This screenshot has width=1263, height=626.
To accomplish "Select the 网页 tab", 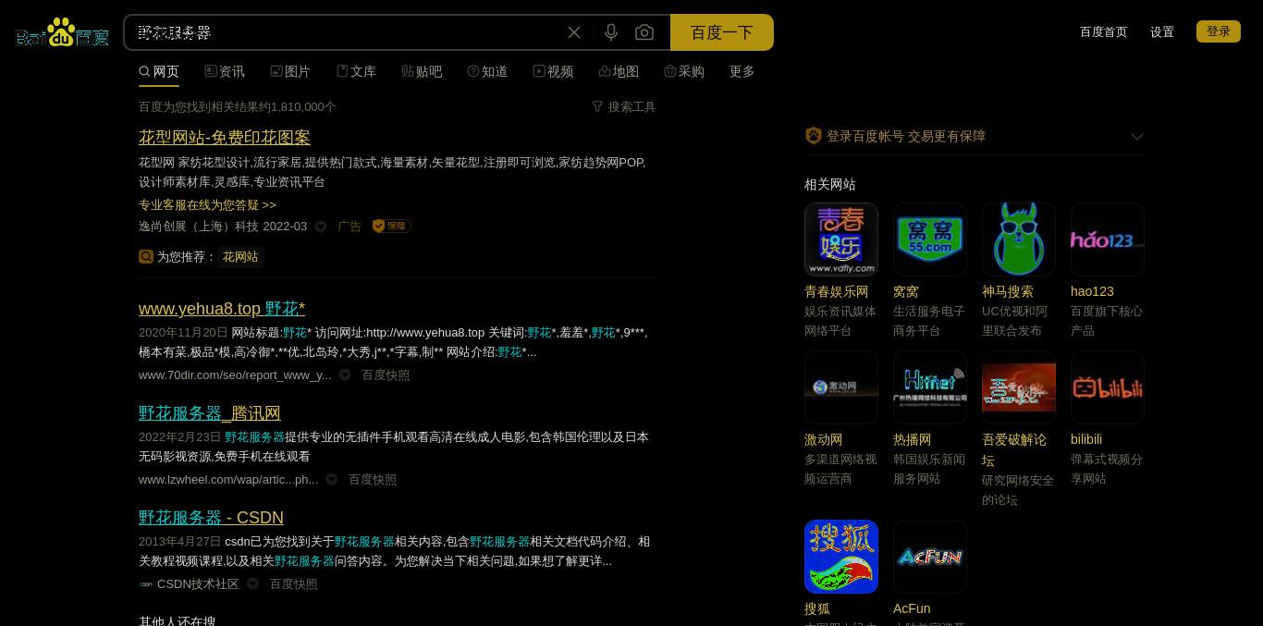I will point(159,71).
